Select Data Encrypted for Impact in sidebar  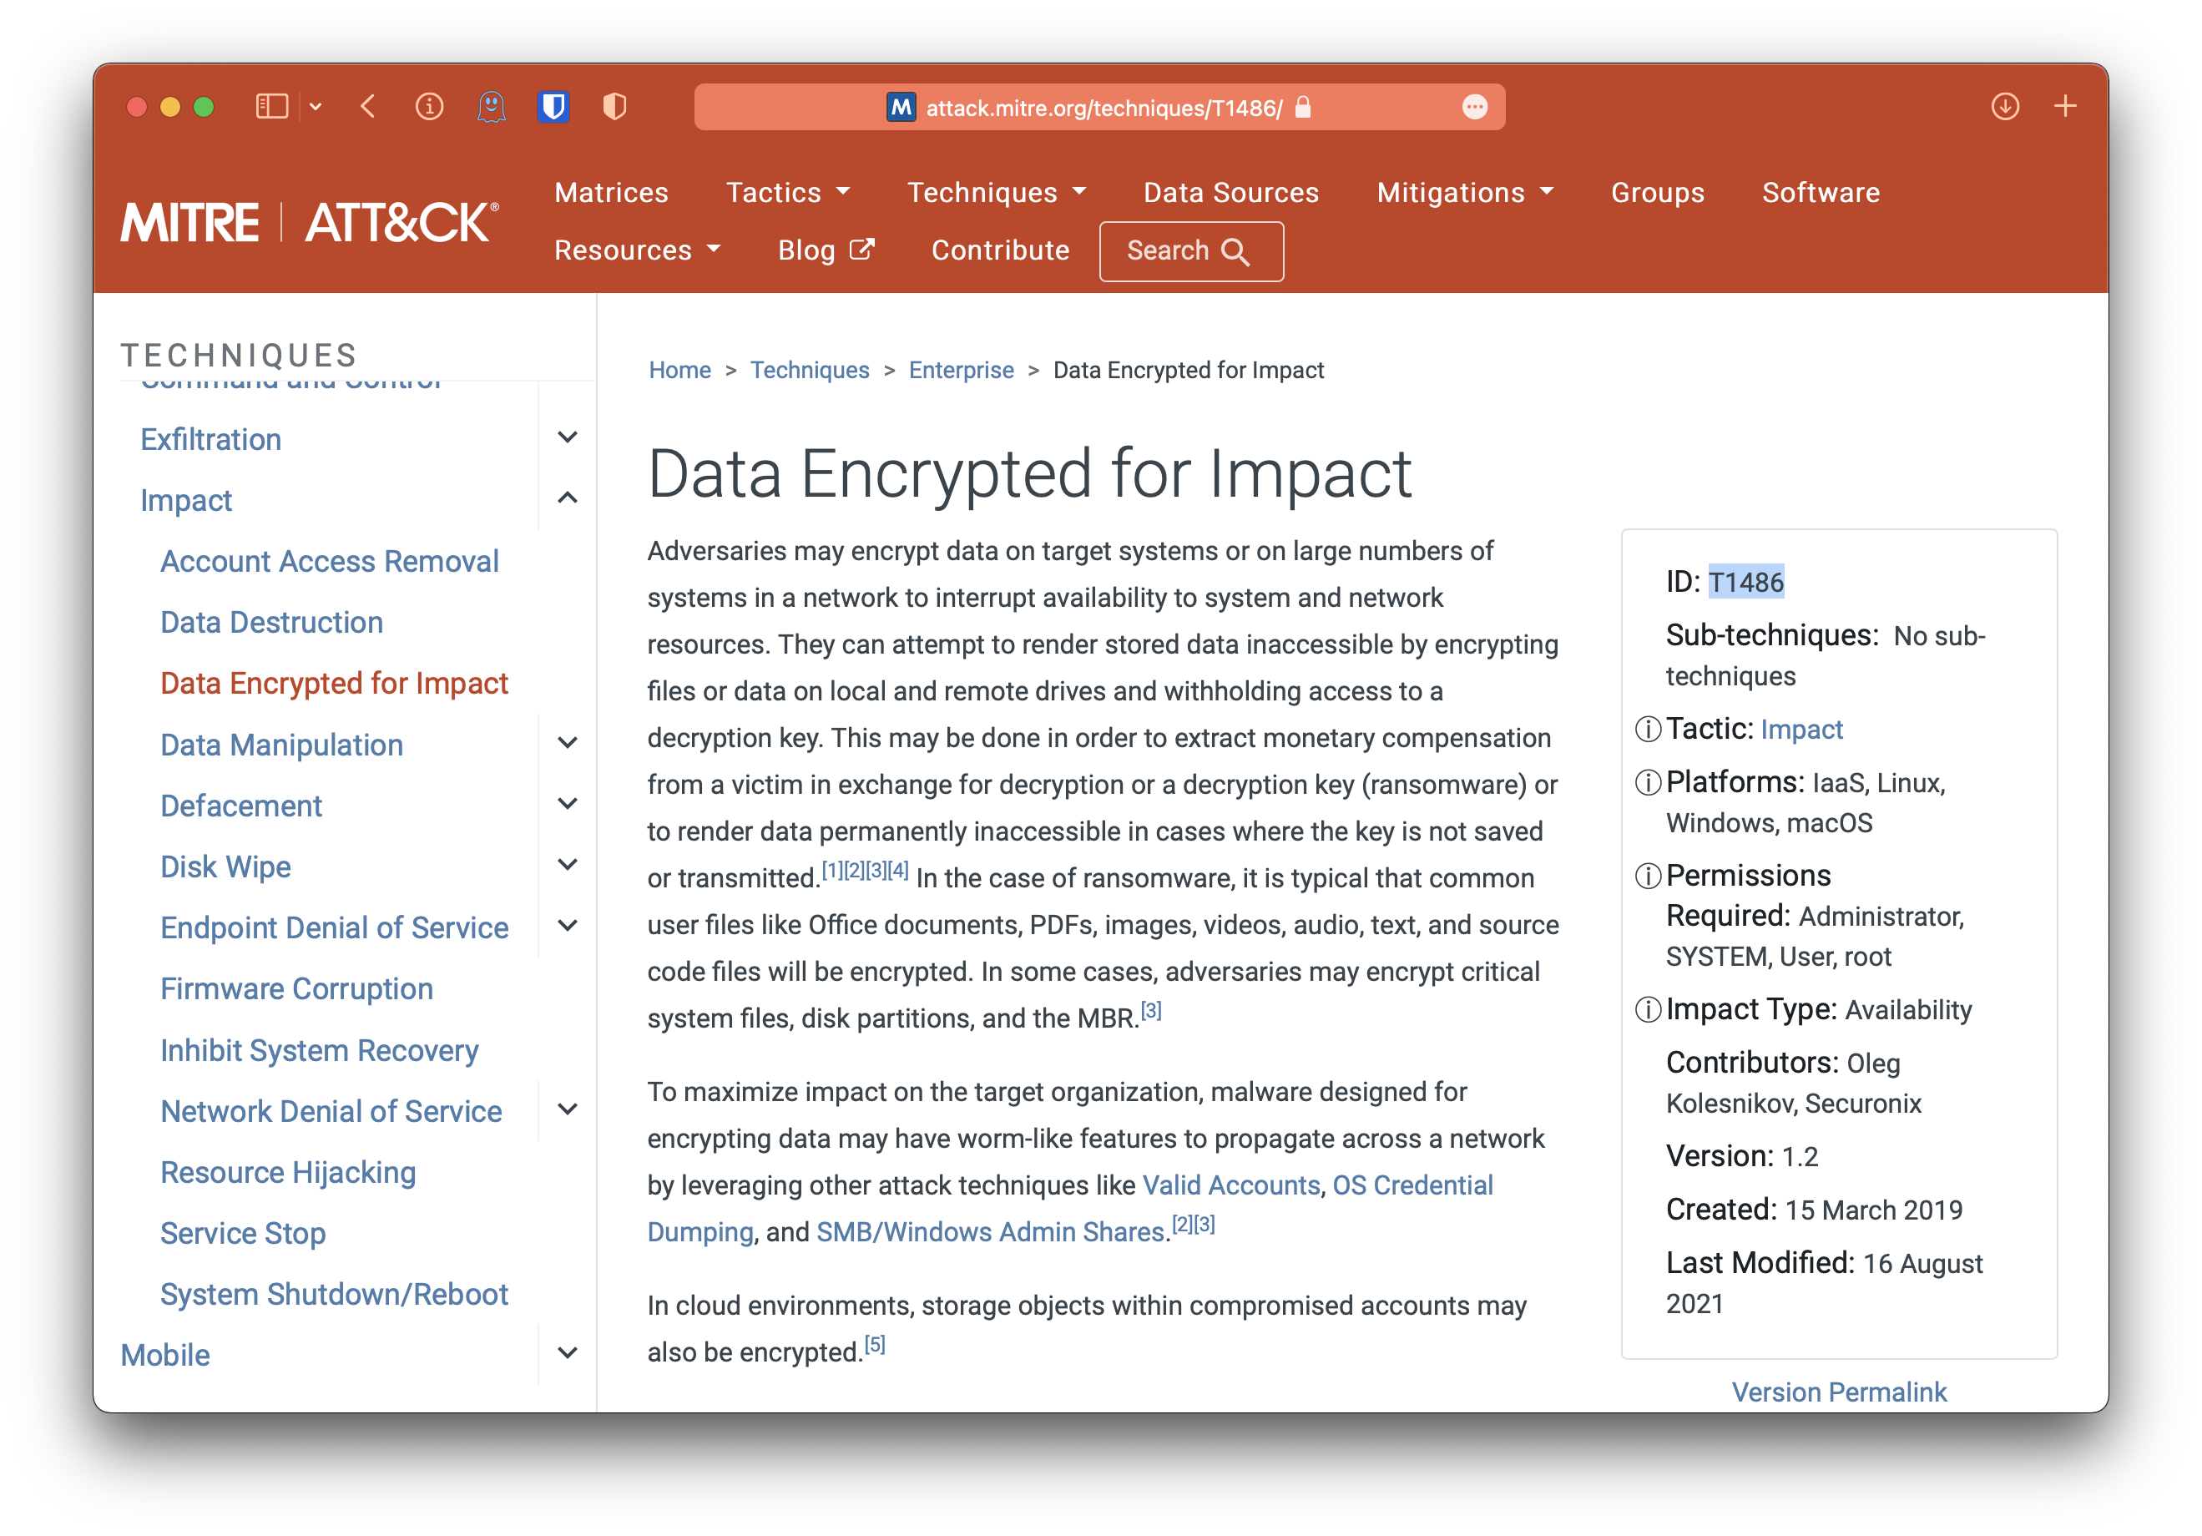[334, 683]
